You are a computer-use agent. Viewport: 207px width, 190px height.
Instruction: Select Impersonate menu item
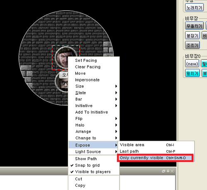coord(94,80)
